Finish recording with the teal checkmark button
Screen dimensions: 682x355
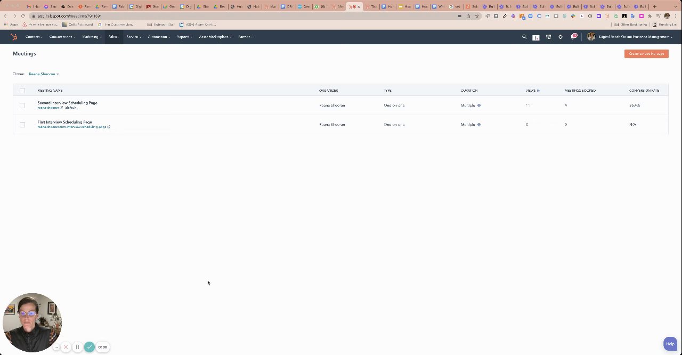coord(90,347)
